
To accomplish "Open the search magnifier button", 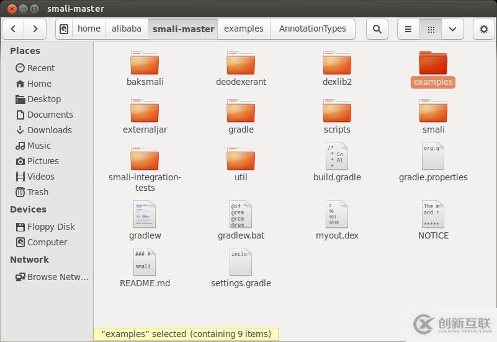I will (x=377, y=29).
